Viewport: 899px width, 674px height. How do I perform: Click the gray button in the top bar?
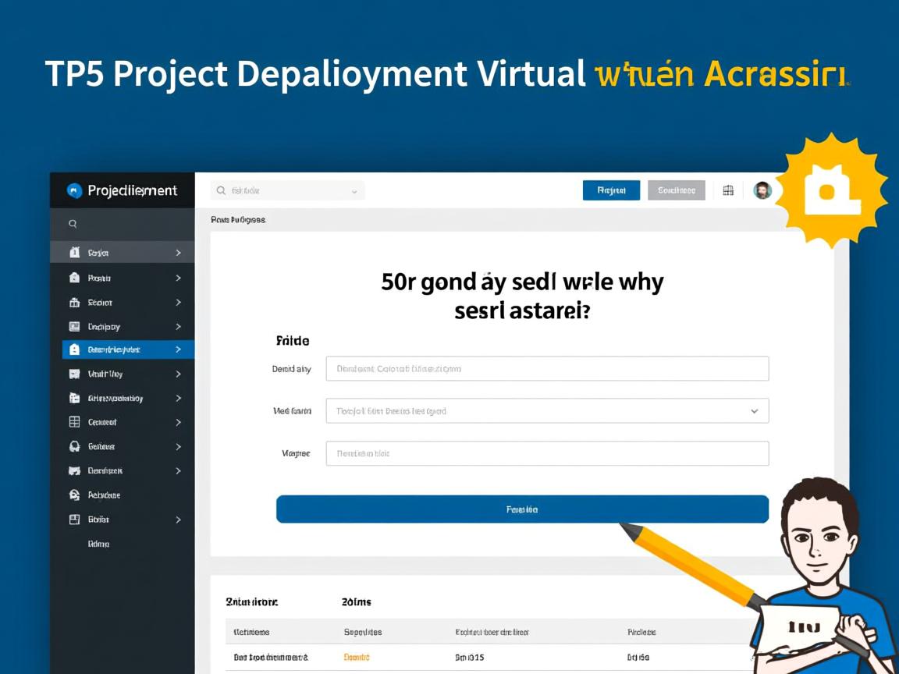(x=676, y=190)
